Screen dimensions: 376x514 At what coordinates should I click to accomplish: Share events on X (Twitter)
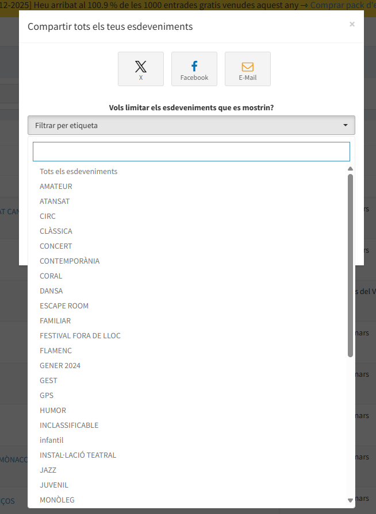pos(141,69)
